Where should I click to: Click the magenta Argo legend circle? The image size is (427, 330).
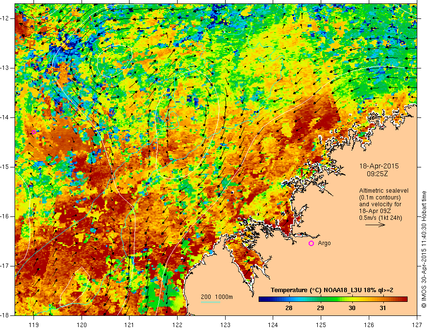click(x=311, y=244)
